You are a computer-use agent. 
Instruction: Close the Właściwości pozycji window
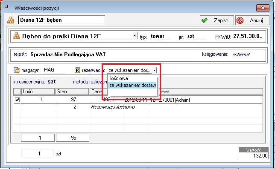pos(263,8)
